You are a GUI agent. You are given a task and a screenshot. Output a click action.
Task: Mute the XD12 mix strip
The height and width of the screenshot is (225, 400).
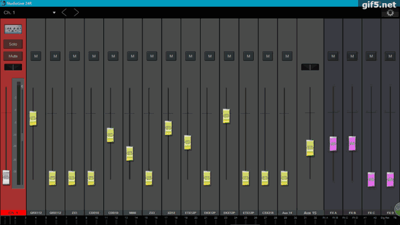(171, 56)
